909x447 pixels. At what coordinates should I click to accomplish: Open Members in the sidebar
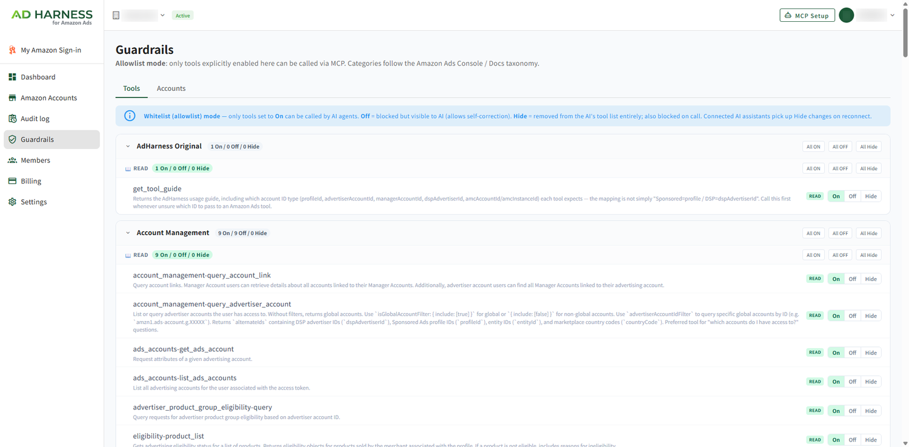tap(52, 161)
